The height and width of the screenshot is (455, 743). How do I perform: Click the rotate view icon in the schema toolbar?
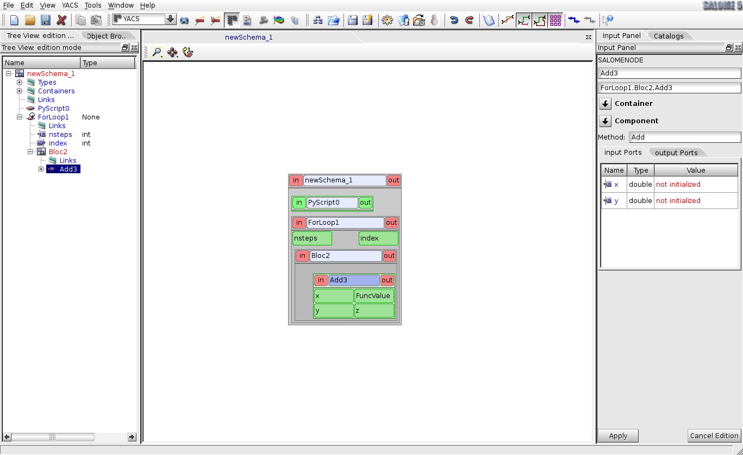[x=188, y=52]
